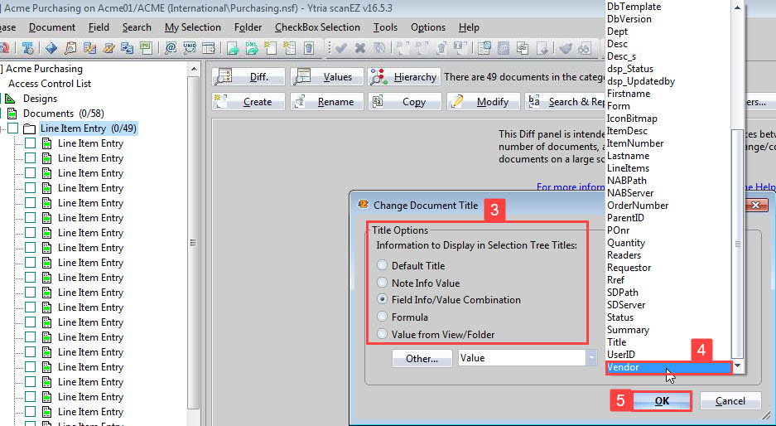Check the Line Item Entry (0/49) folder checkbox
This screenshot has width=776, height=426.
tap(13, 128)
